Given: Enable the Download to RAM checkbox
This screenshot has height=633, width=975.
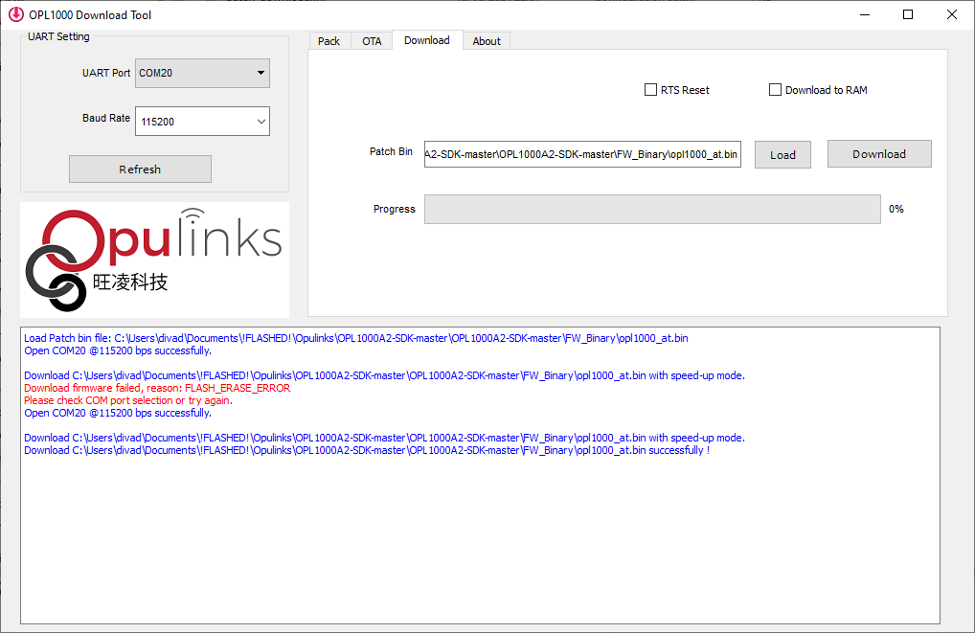Looking at the screenshot, I should (776, 90).
